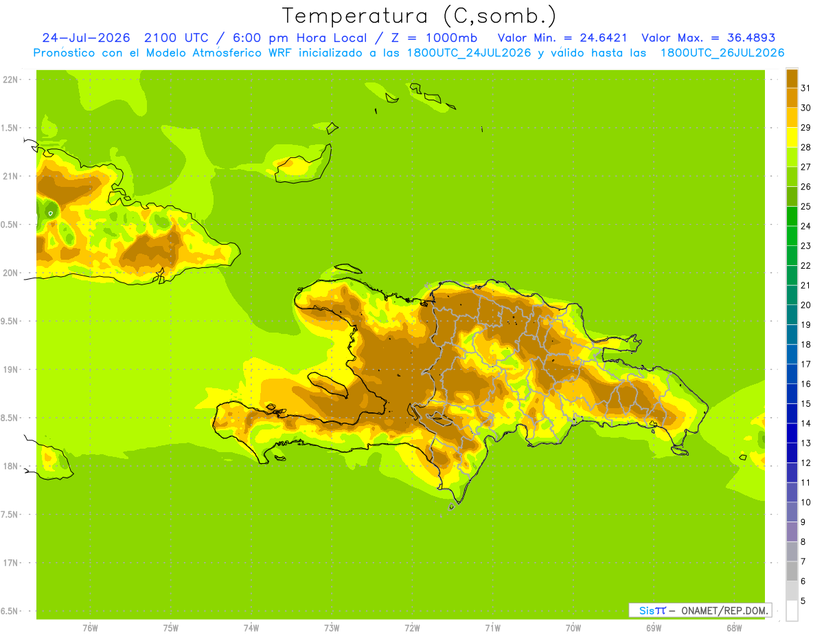The height and width of the screenshot is (637, 824).
Task: Click the legend value "17"
Action: click(806, 364)
